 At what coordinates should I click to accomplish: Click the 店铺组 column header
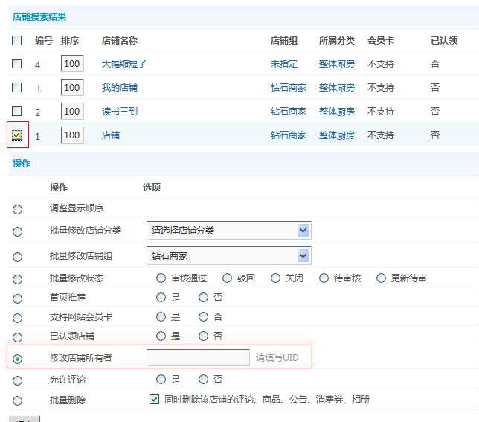(284, 41)
